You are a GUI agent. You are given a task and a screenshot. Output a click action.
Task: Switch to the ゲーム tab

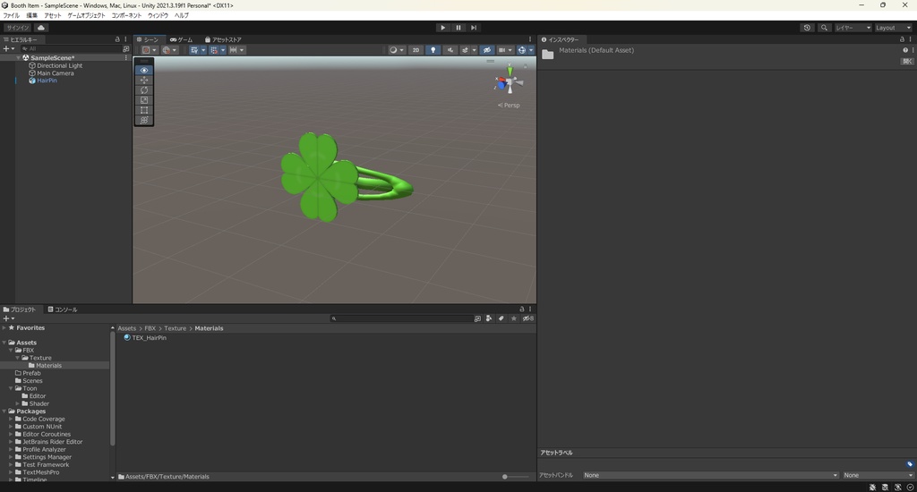pyautogui.click(x=181, y=39)
